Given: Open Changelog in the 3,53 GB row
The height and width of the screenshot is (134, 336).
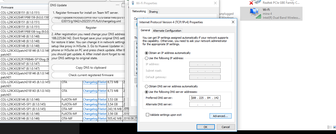Looking at the screenshot, I should click(x=90, y=100).
